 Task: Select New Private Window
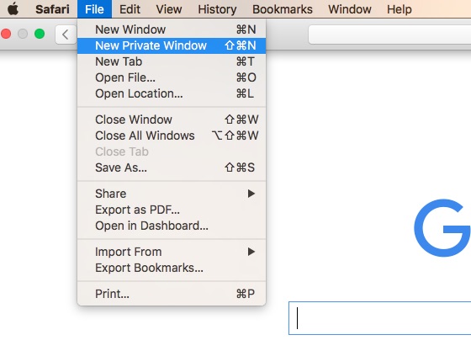pos(172,45)
